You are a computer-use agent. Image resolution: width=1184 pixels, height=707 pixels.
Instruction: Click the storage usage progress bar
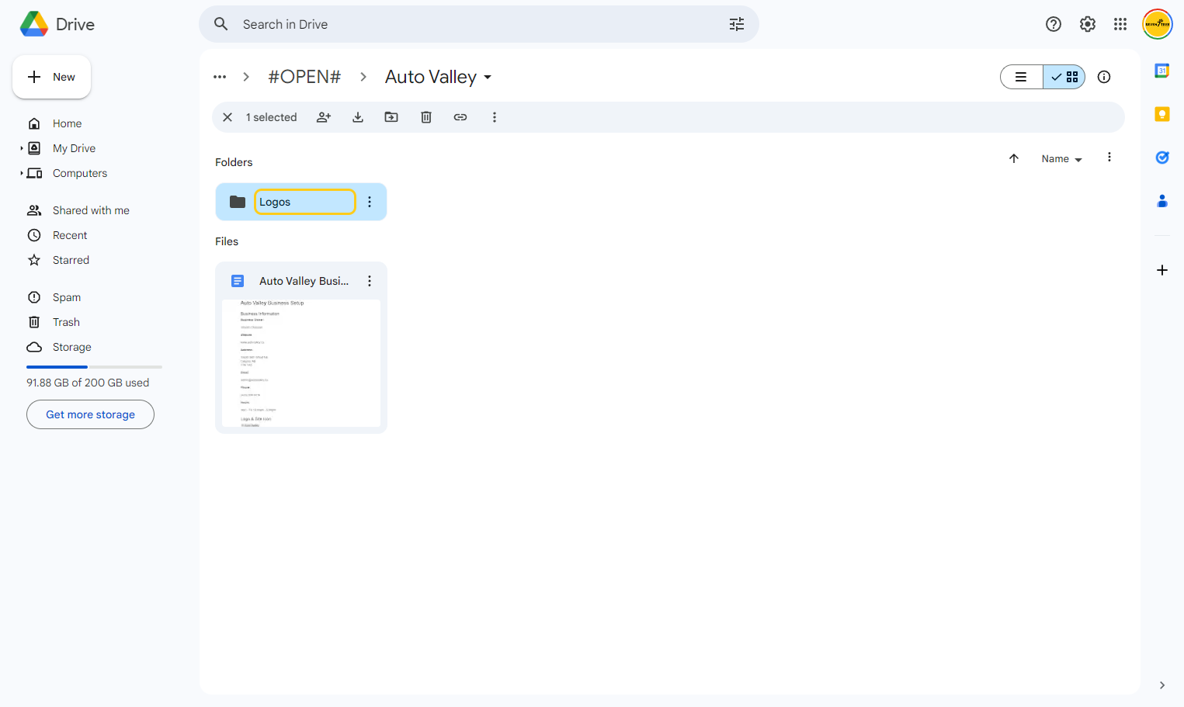point(94,366)
